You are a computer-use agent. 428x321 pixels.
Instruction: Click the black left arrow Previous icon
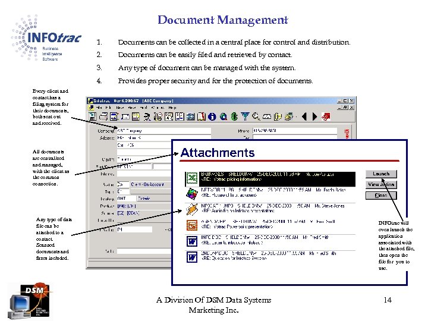pyautogui.click(x=304, y=117)
